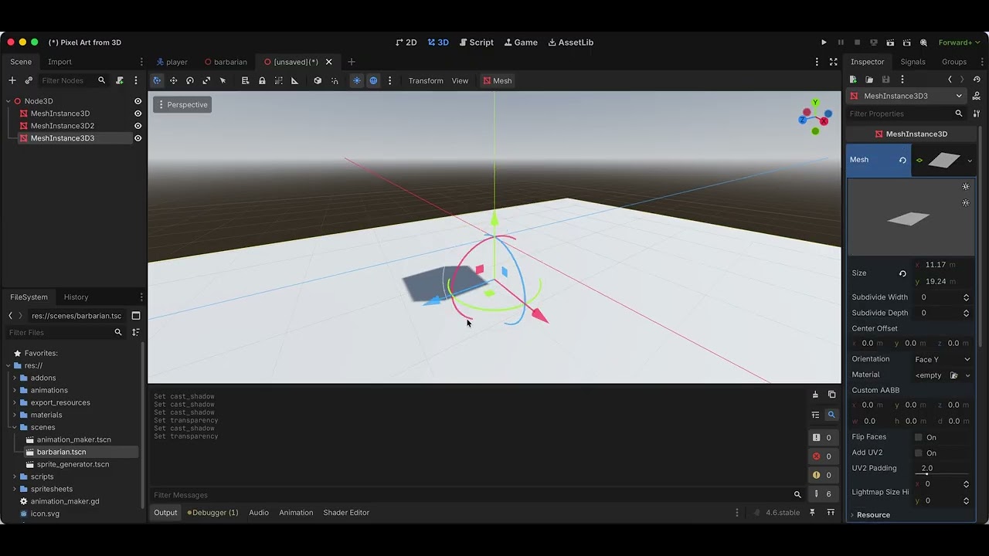Open the Signals tab
This screenshot has height=556, width=989.
click(x=913, y=62)
